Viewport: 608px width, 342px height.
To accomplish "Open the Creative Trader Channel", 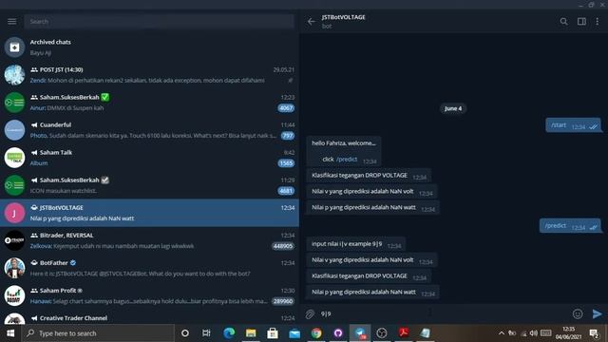I will pyautogui.click(x=149, y=317).
